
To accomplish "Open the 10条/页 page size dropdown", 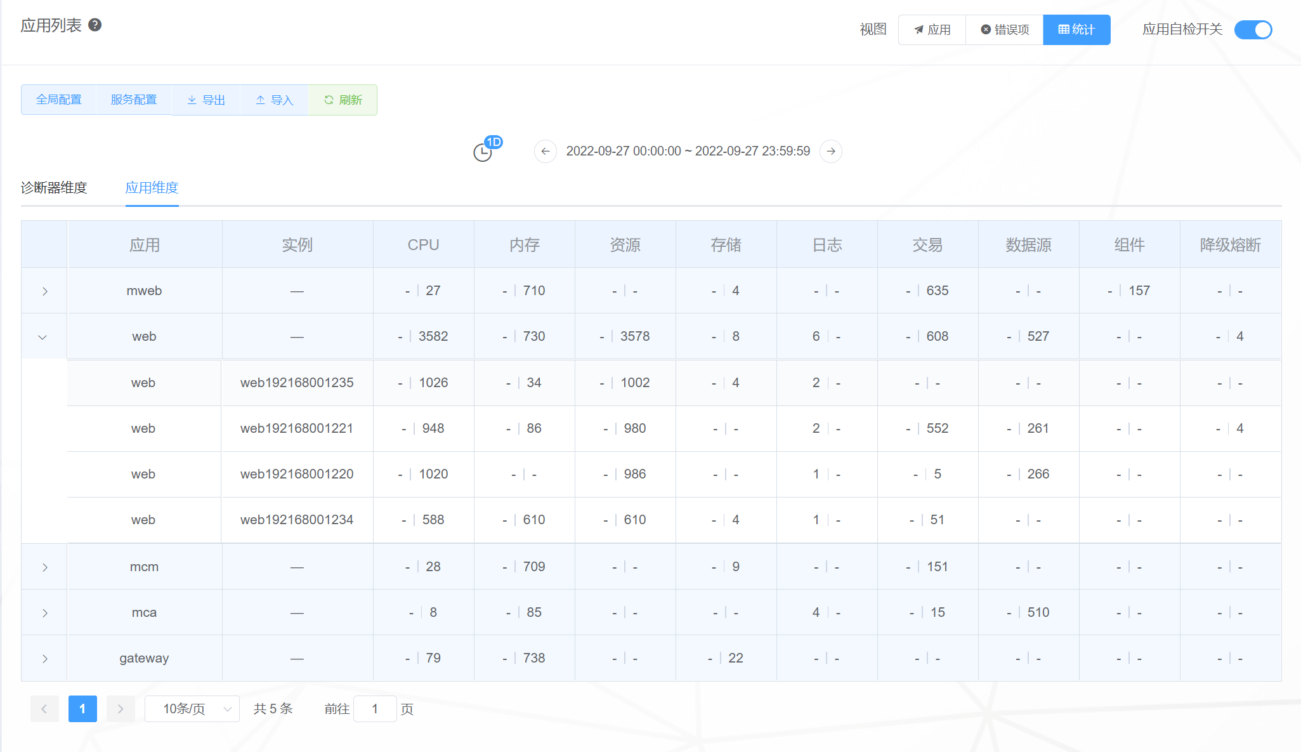I will [192, 709].
